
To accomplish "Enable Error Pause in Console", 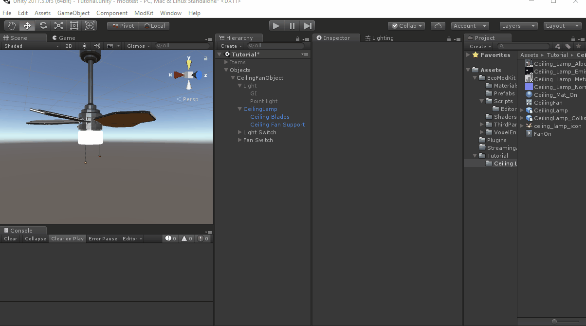I will click(x=103, y=238).
